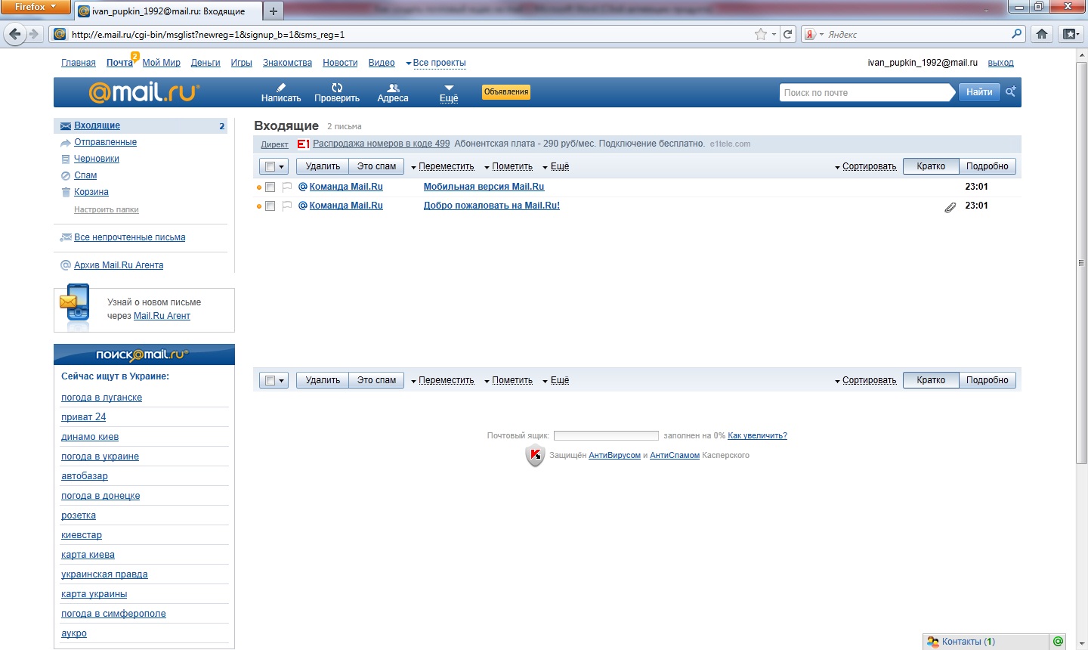
Task: Check the Добро пожаловать message checkbox
Action: click(x=270, y=206)
